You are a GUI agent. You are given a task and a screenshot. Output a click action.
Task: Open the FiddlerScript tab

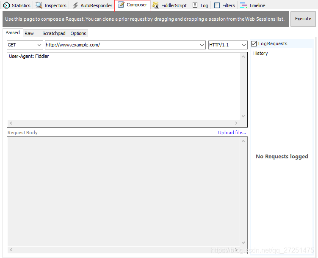[169, 5]
